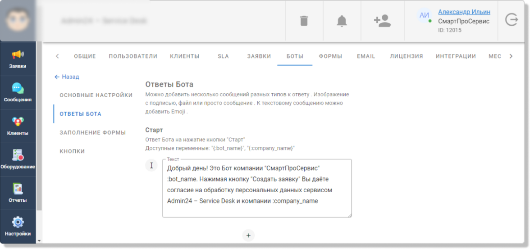Switch to the SLA tab
Viewport: 530px width, 249px height.
224,56
